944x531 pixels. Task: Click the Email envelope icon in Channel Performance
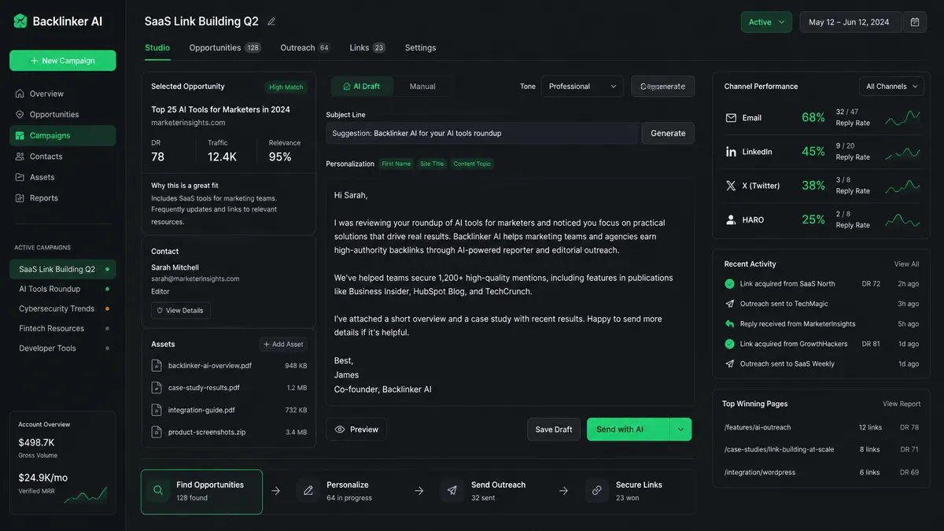pos(731,118)
